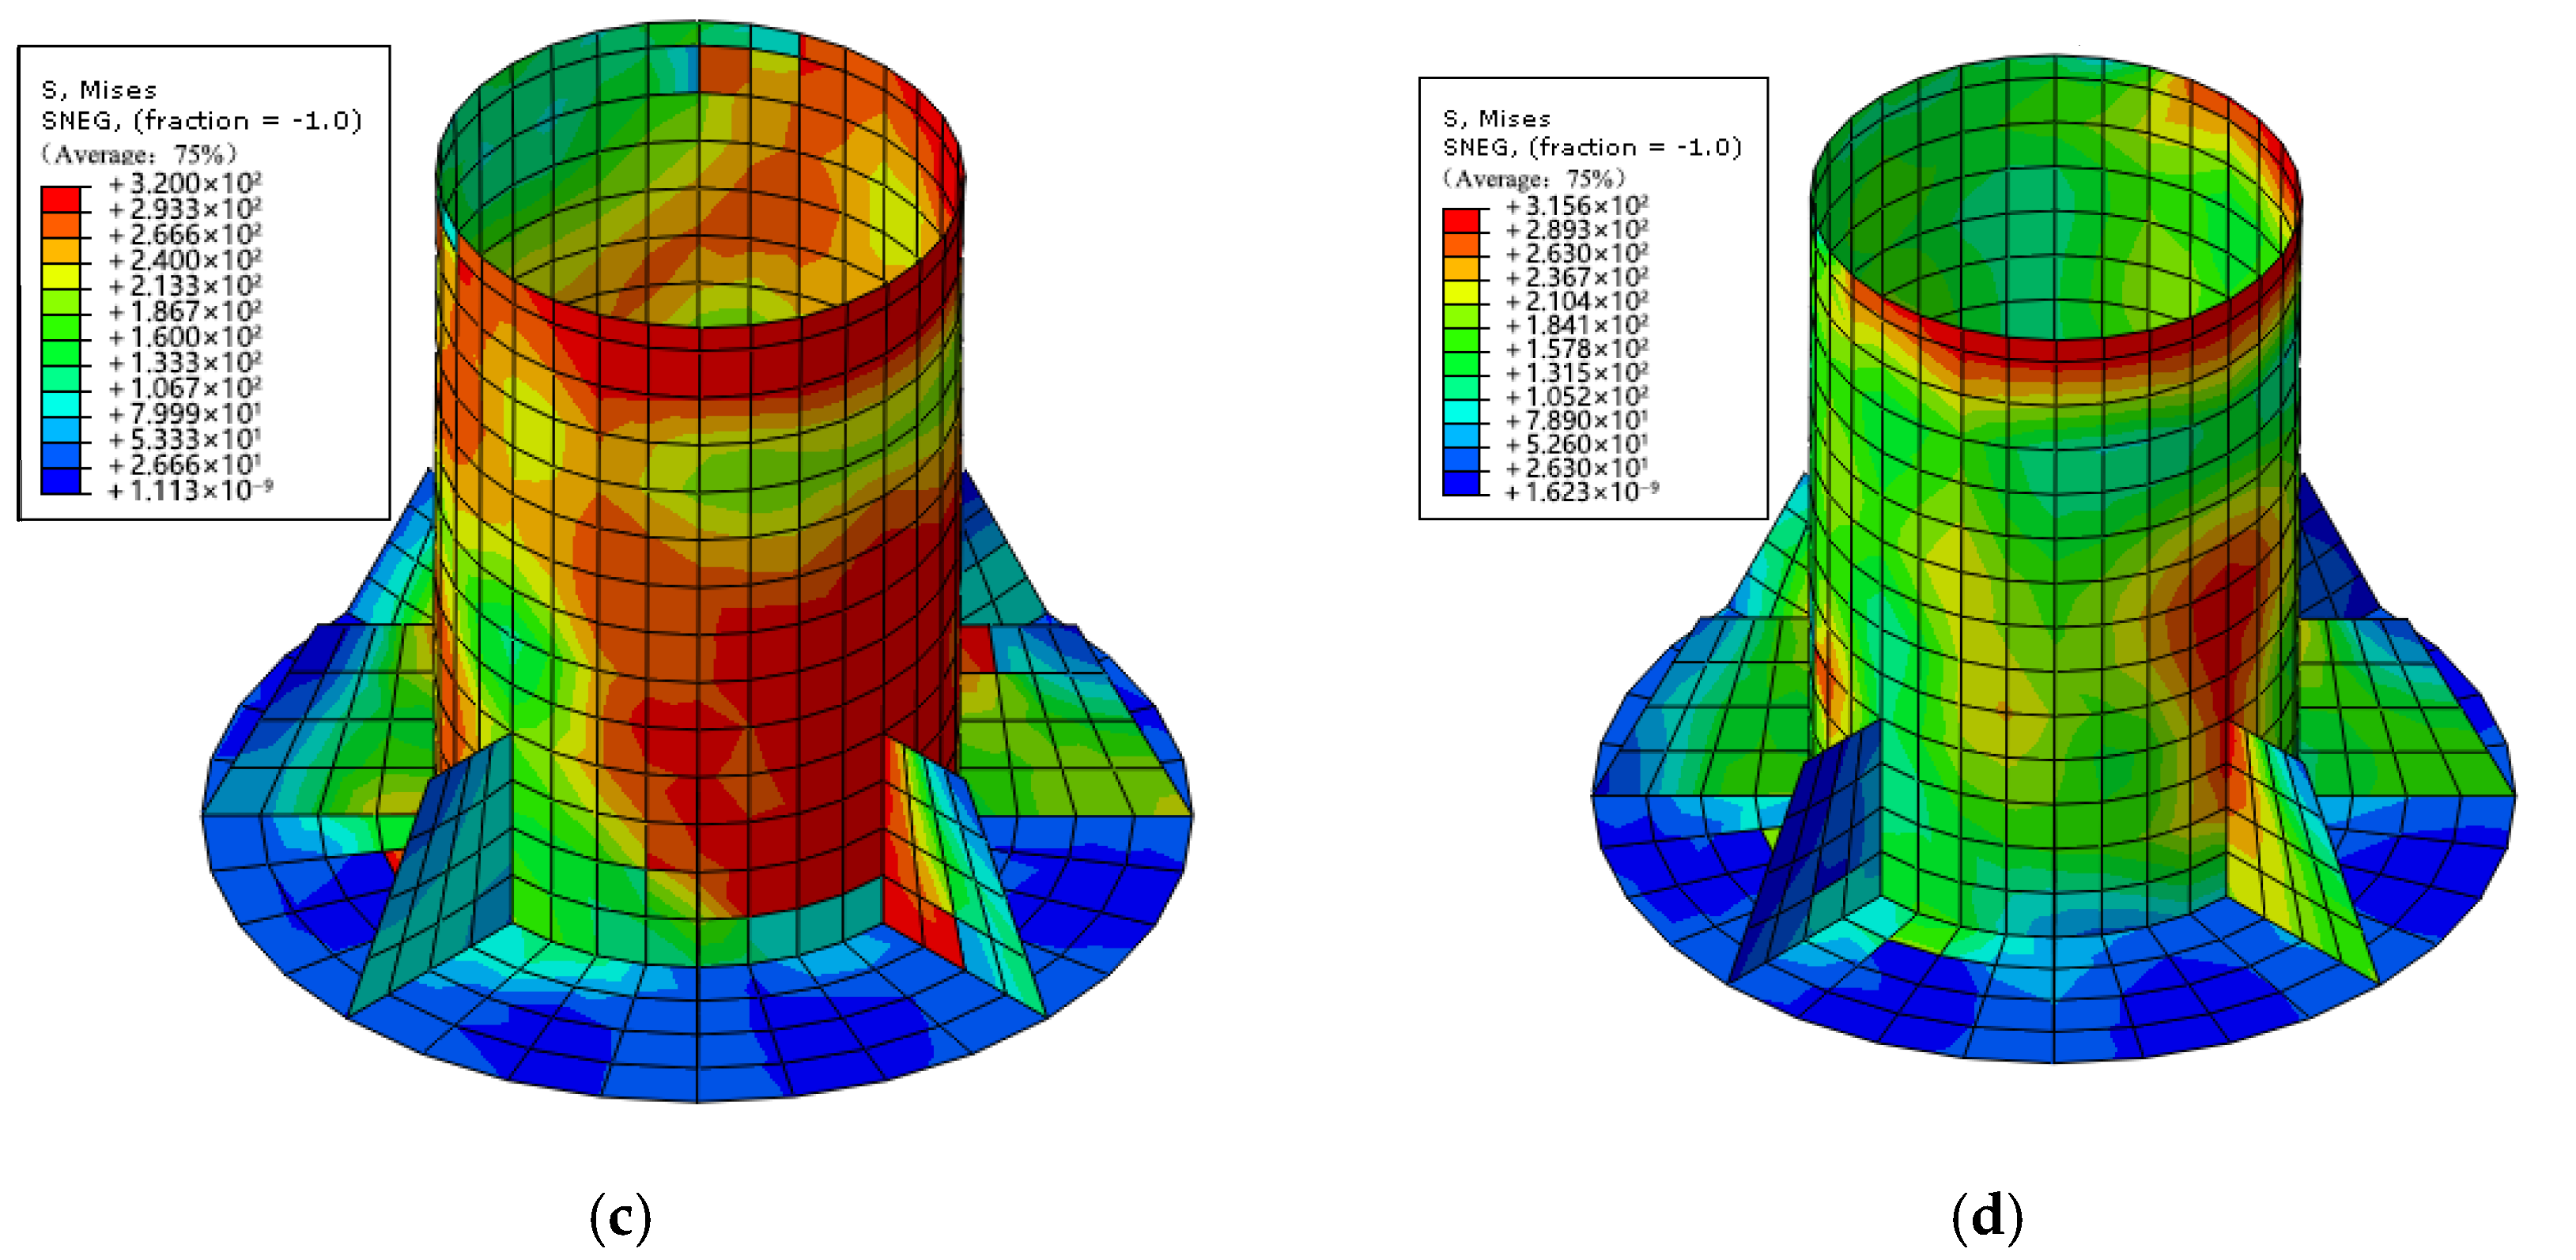The height and width of the screenshot is (1260, 2576).
Task: Click the +1.623×10⁻⁹ minimum legend value
Action: 1581,492
